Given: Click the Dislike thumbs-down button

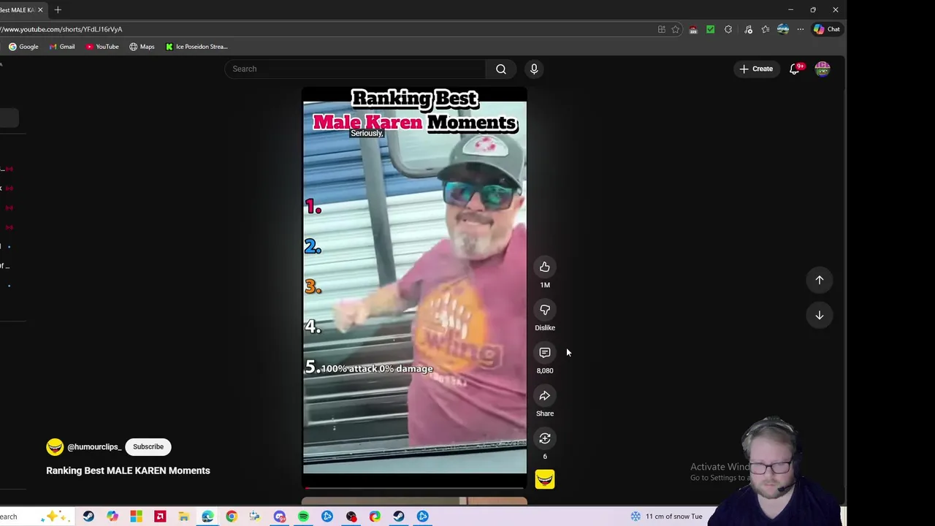Looking at the screenshot, I should pos(545,310).
